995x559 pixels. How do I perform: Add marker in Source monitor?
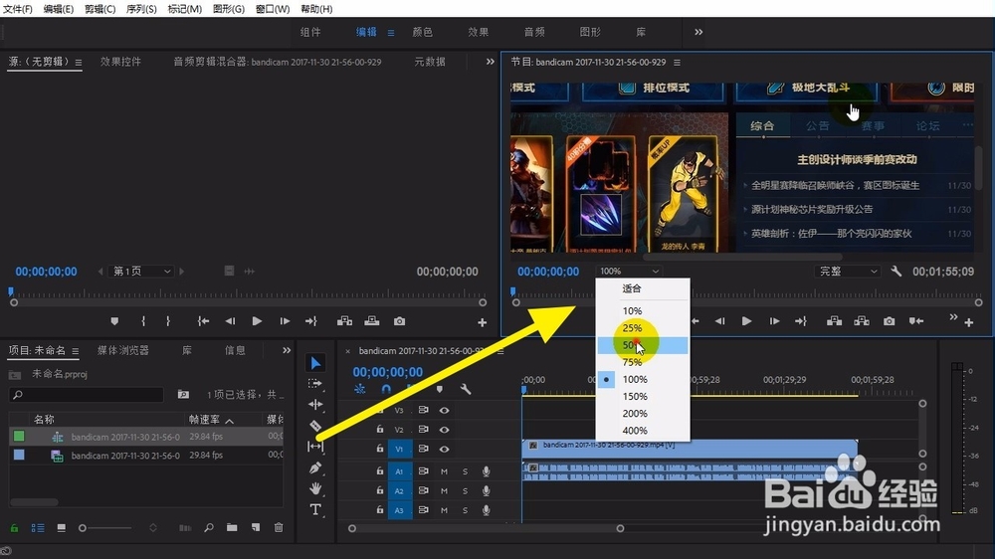tap(114, 321)
